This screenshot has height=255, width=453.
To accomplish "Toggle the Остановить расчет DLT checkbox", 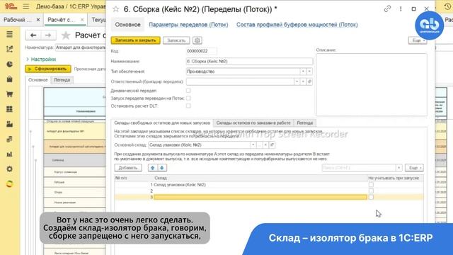I will tap(188, 106).
